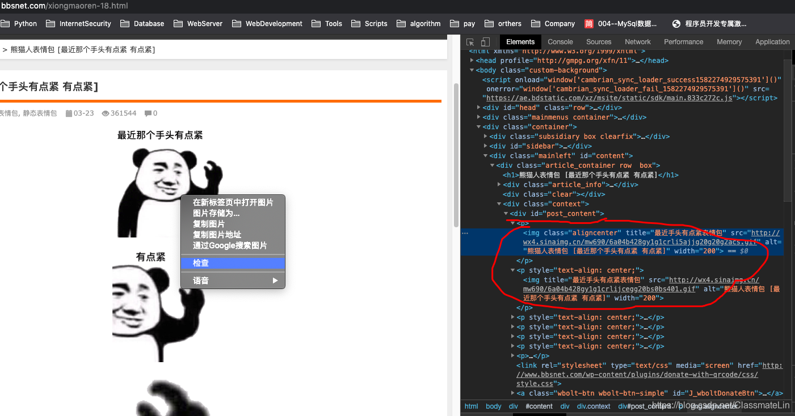Click the body breadcrumb in DevTools
The width and height of the screenshot is (795, 416).
pyautogui.click(x=494, y=406)
